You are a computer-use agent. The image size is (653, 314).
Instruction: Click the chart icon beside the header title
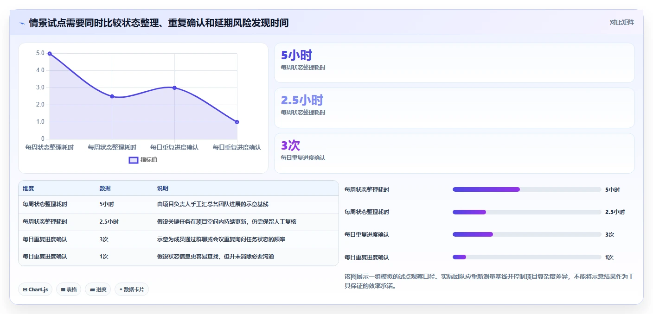[22, 23]
